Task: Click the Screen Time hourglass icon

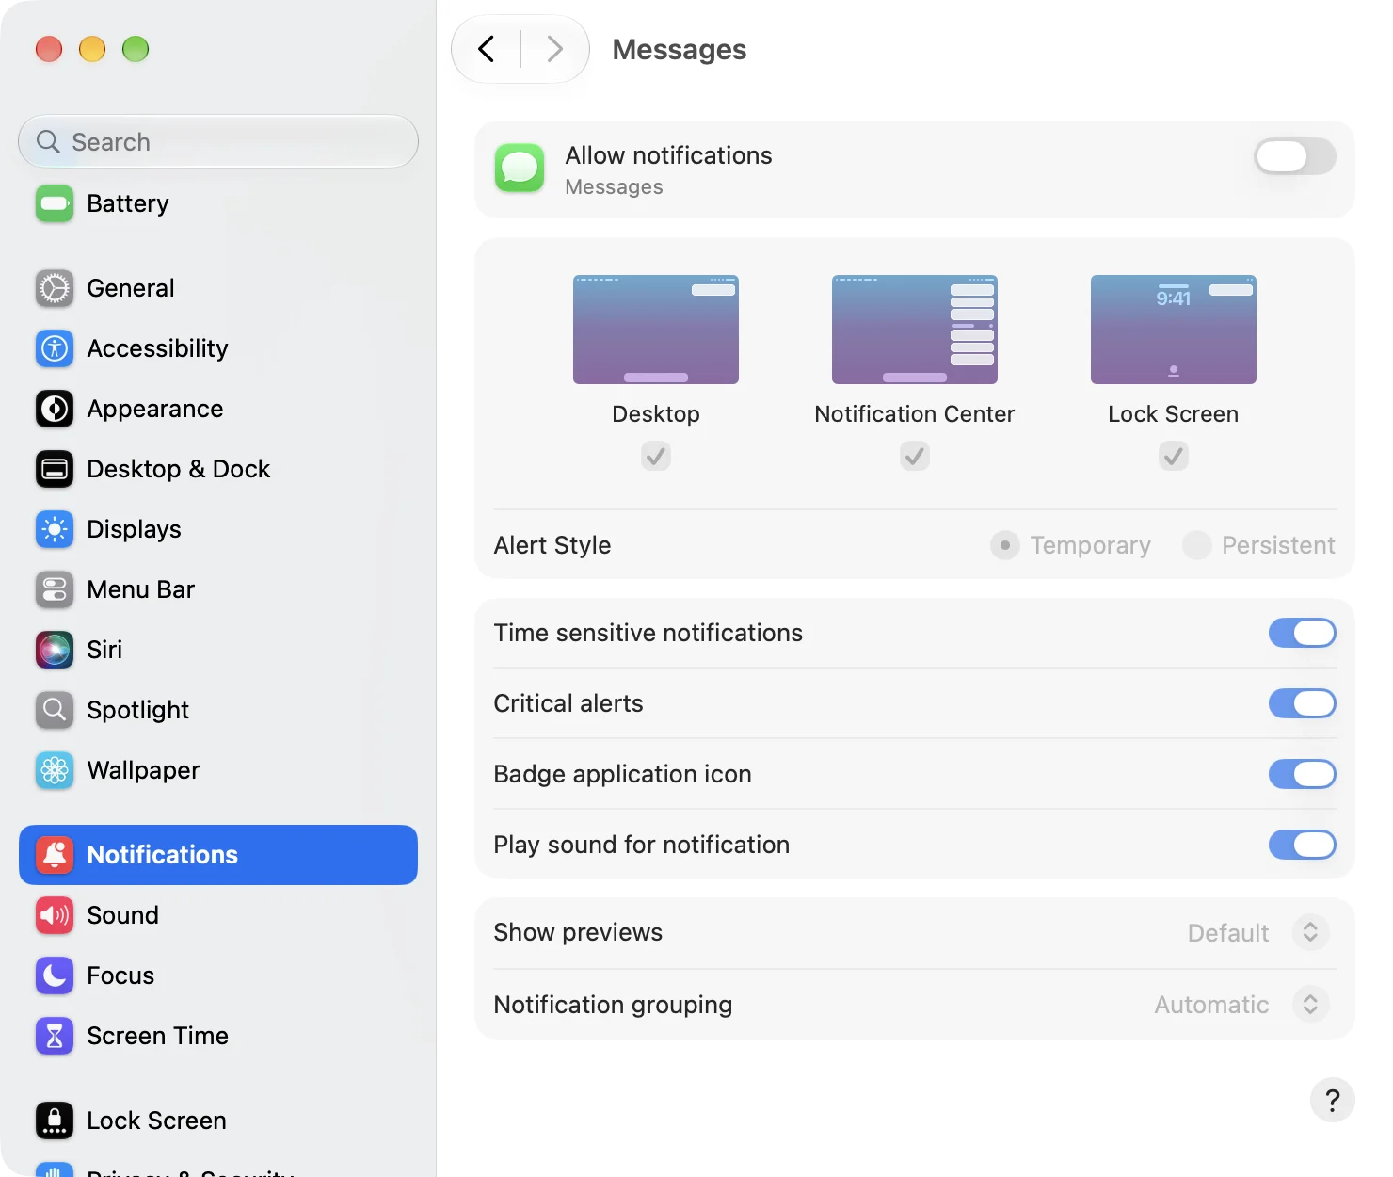Action: click(x=55, y=1036)
